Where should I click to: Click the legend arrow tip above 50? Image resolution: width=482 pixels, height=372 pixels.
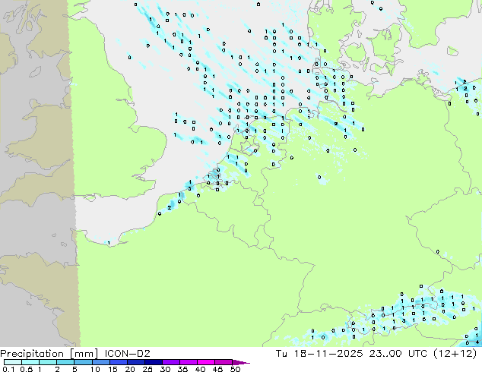241,362
